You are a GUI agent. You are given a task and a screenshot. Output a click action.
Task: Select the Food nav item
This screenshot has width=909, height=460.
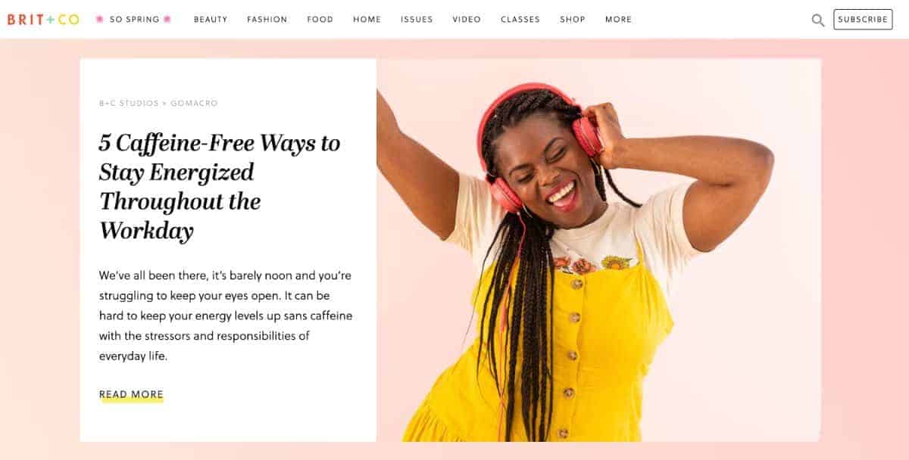pyautogui.click(x=320, y=20)
